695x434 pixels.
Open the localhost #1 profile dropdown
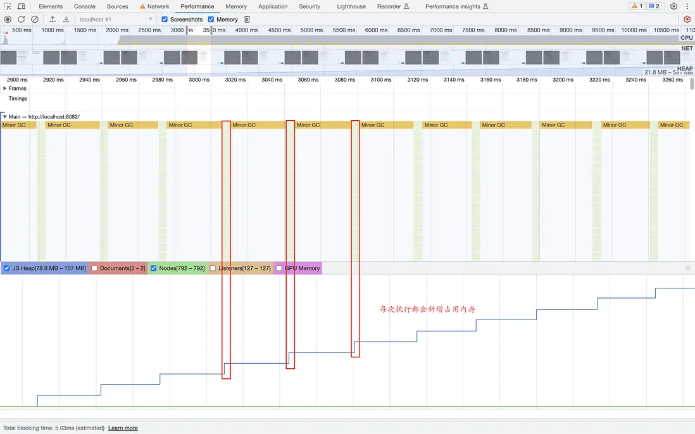[x=116, y=19]
